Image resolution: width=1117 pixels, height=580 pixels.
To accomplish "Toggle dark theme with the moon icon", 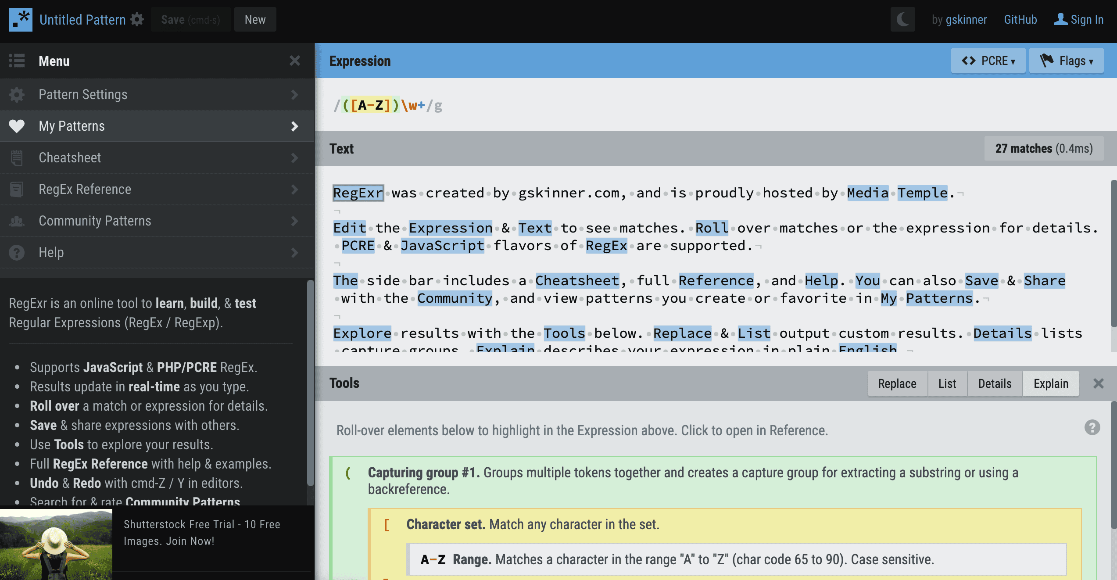I will pyautogui.click(x=902, y=20).
